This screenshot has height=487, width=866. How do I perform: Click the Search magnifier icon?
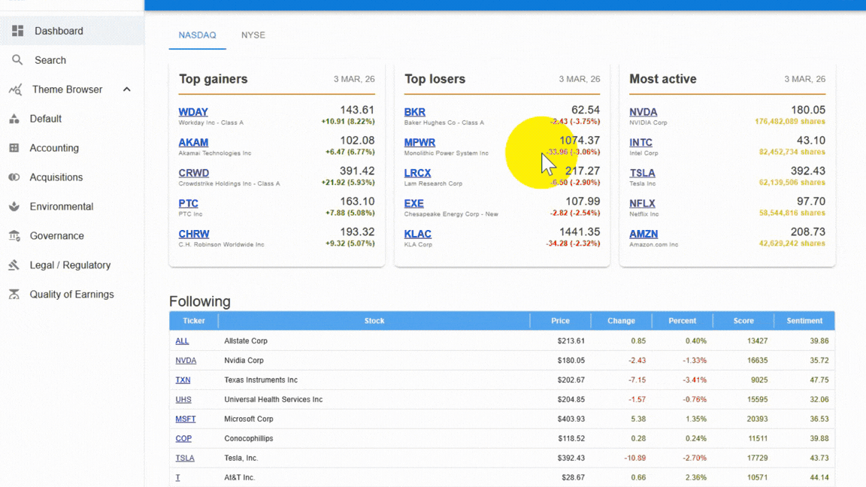click(17, 60)
